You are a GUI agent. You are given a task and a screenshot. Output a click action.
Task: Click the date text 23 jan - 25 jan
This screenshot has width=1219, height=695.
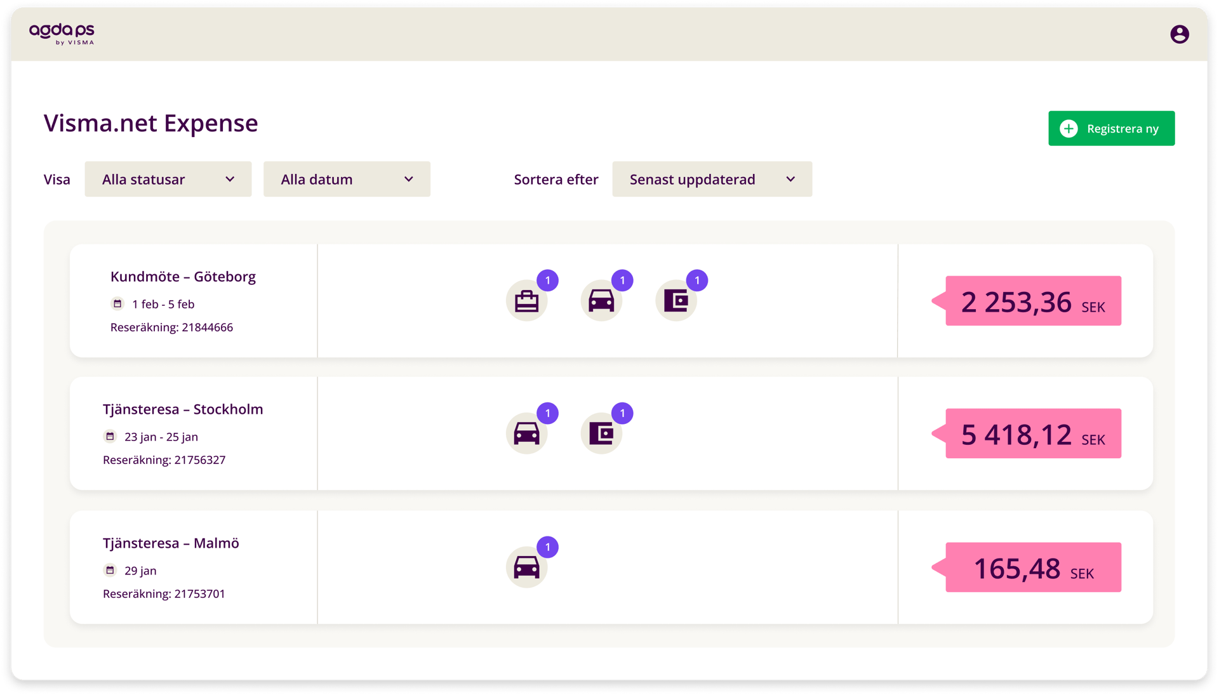pyautogui.click(x=161, y=437)
